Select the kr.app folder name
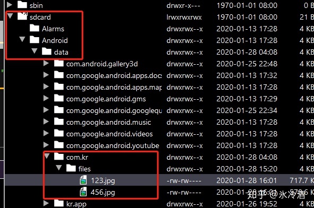 [x=76, y=204]
